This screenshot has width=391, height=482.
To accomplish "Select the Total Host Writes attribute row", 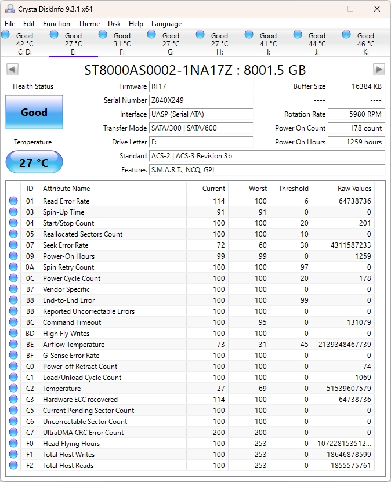I will 190,455.
